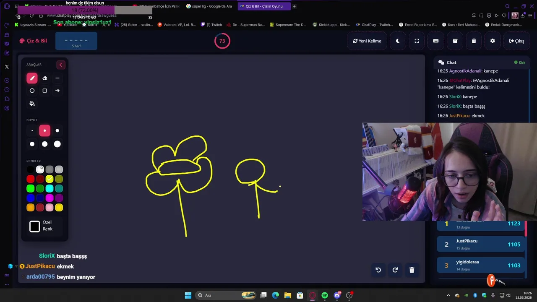Click the taskbar Ara search box
Screen dimensions: 537x302
(227, 295)
